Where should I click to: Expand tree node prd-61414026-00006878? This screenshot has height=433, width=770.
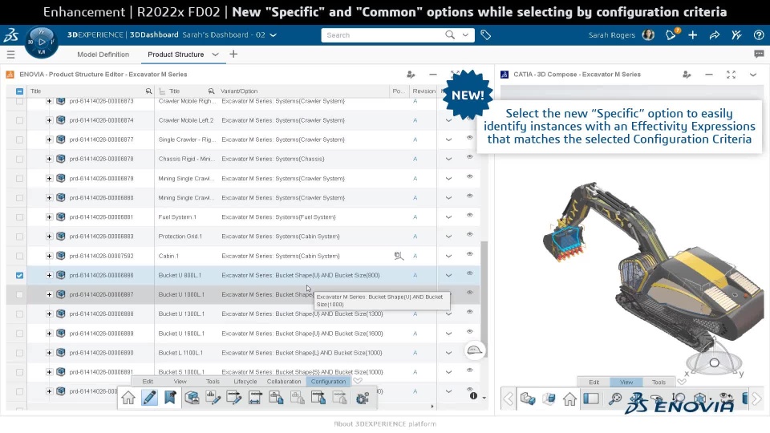pyautogui.click(x=49, y=159)
